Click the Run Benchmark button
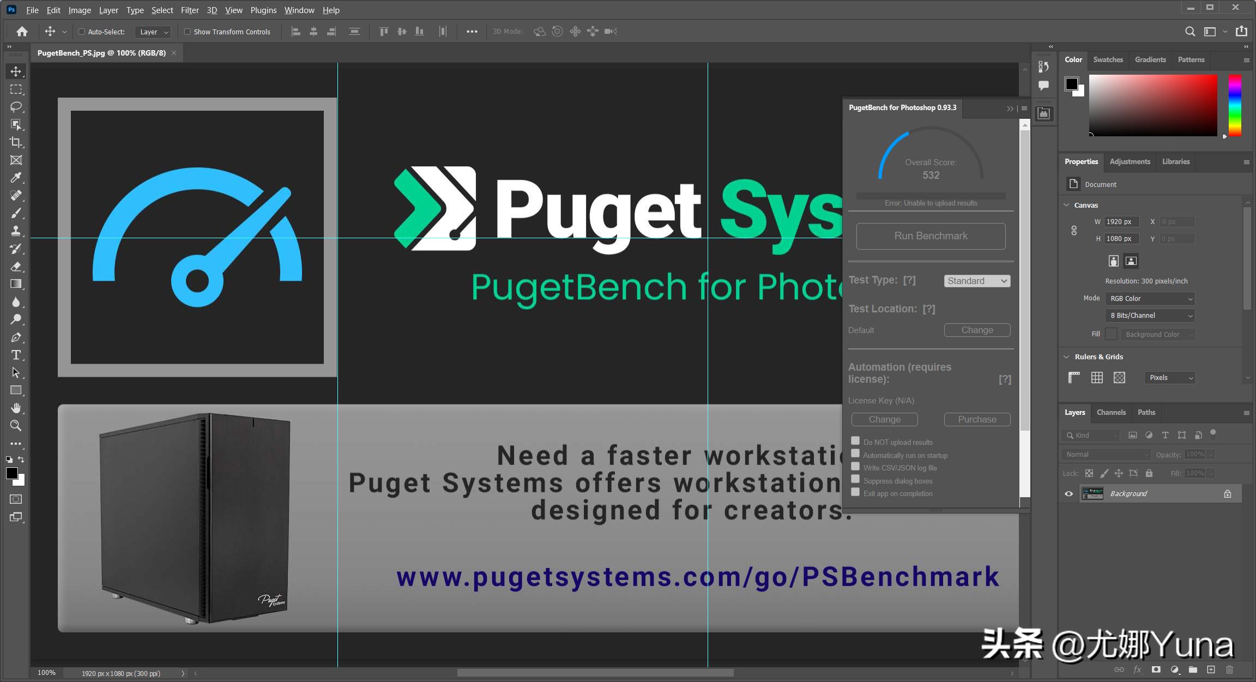 [x=931, y=236]
